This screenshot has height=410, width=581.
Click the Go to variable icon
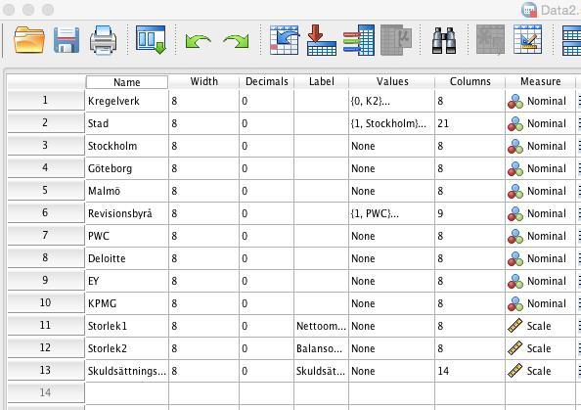click(322, 40)
